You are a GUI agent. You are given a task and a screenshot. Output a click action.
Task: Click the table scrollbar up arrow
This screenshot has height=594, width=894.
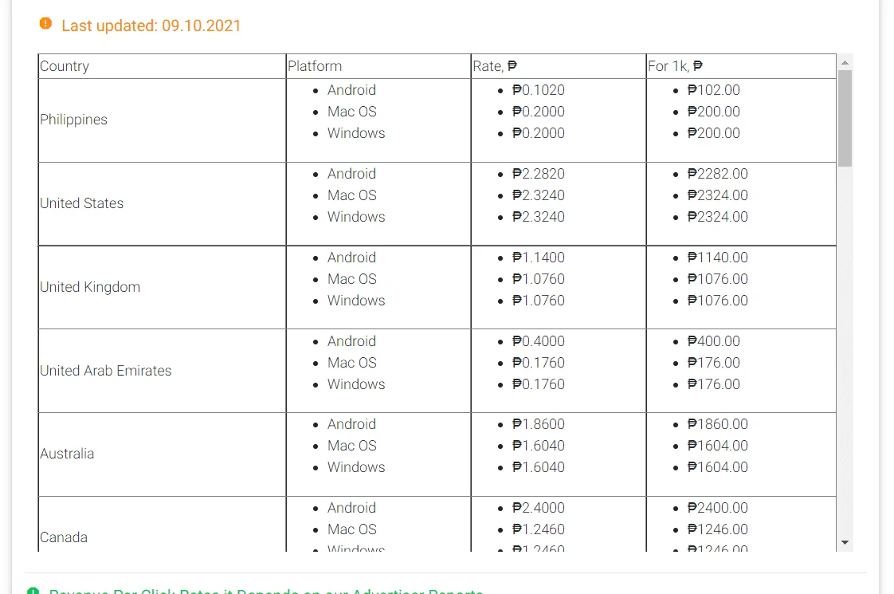click(845, 62)
